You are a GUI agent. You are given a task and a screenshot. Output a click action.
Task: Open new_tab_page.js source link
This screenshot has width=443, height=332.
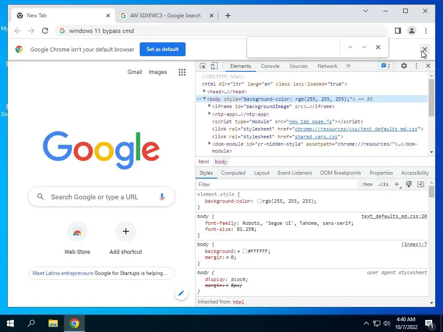pyautogui.click(x=311, y=121)
